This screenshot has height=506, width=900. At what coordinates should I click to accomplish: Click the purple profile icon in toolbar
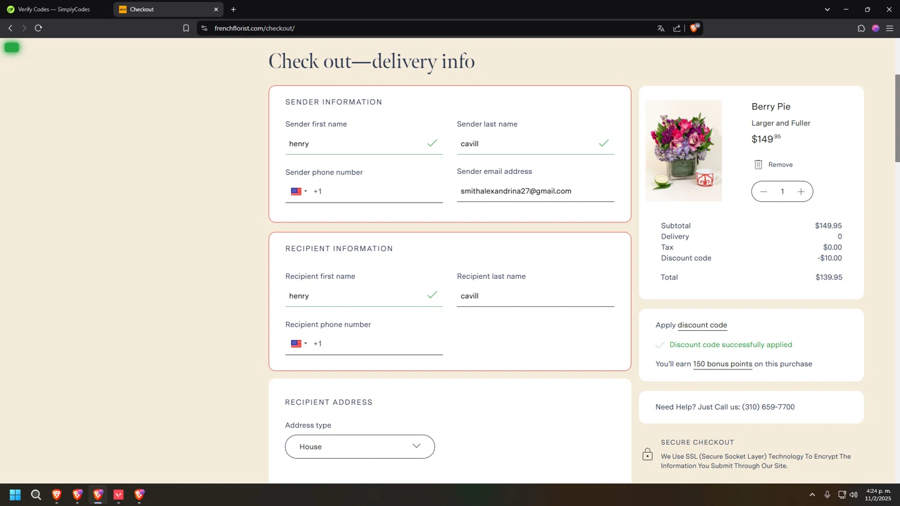point(875,28)
